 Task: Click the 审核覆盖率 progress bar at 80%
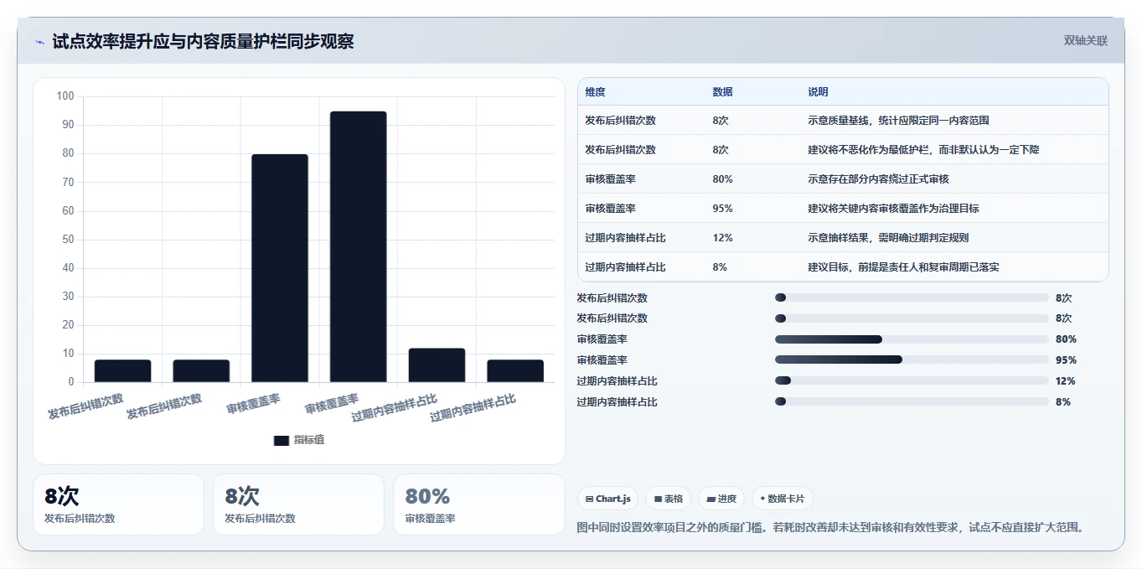coord(912,339)
